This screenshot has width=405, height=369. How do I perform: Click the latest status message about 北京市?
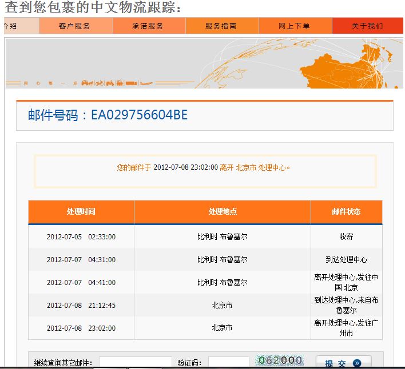click(x=204, y=167)
